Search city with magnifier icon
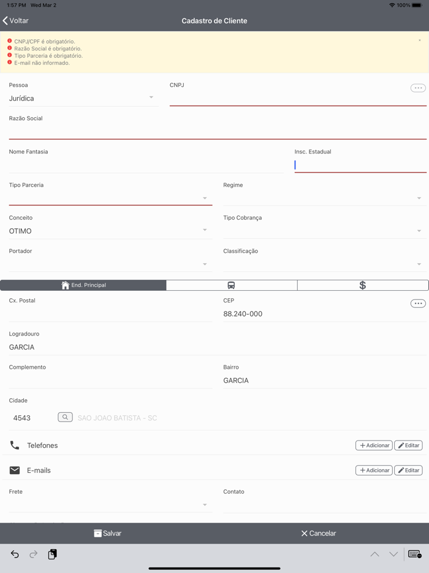 (x=65, y=417)
